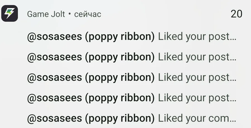Tap the dot separator beside "Game Jolt"
Viewport: 251px width, 128px height.
(x=69, y=14)
